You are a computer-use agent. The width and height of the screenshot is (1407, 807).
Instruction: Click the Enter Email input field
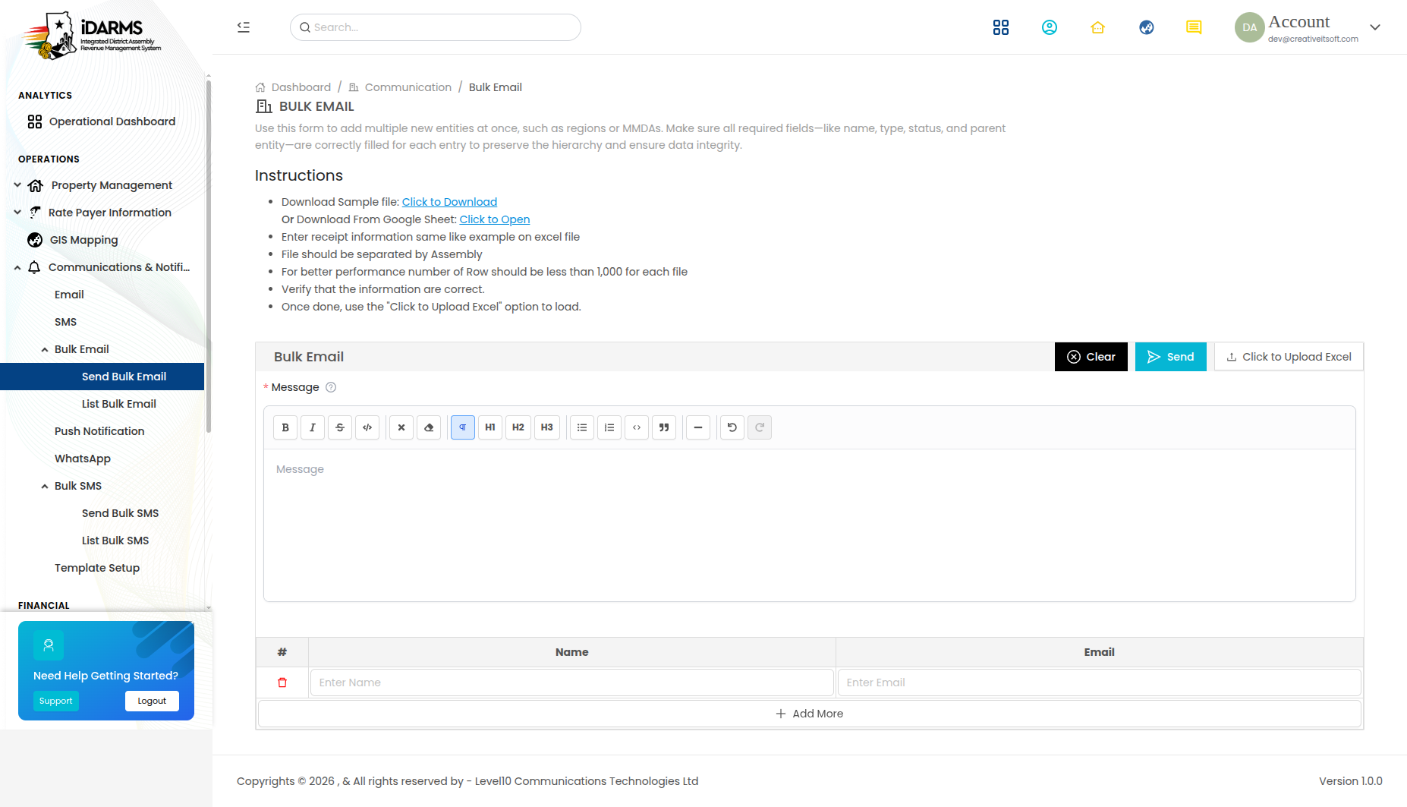pos(1099,682)
